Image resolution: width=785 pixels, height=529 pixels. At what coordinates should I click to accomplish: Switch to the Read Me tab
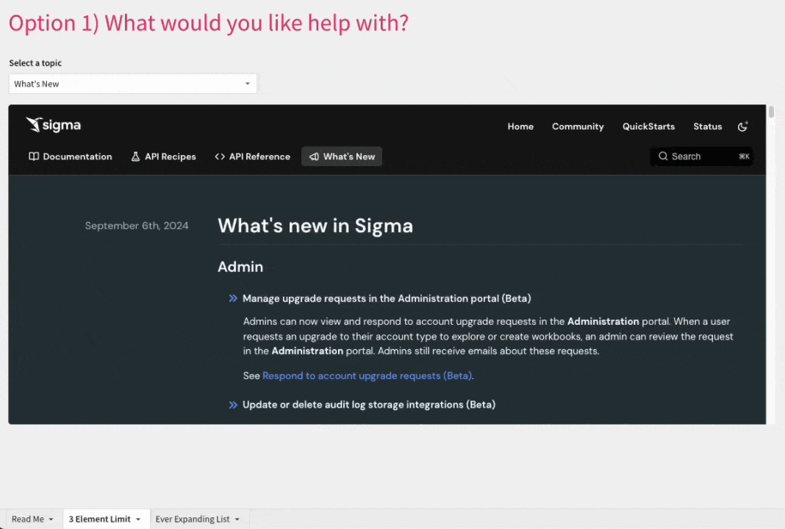(27, 519)
